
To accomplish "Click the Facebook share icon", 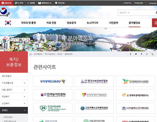I will pos(130,54).
